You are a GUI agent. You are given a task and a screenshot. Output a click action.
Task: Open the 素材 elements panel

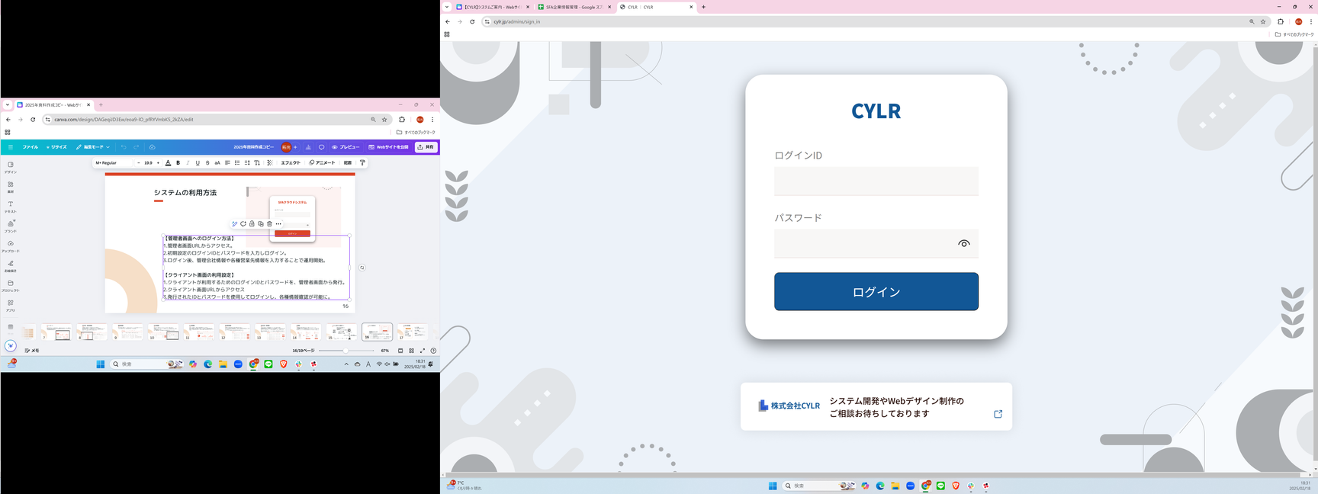pos(11,187)
